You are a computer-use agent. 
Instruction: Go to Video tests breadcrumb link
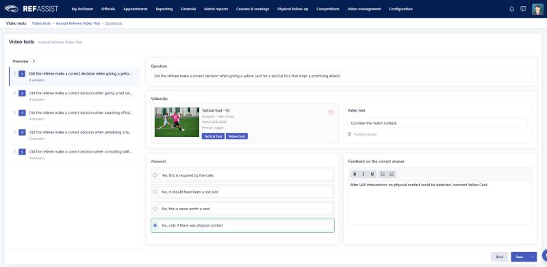(x=42, y=23)
